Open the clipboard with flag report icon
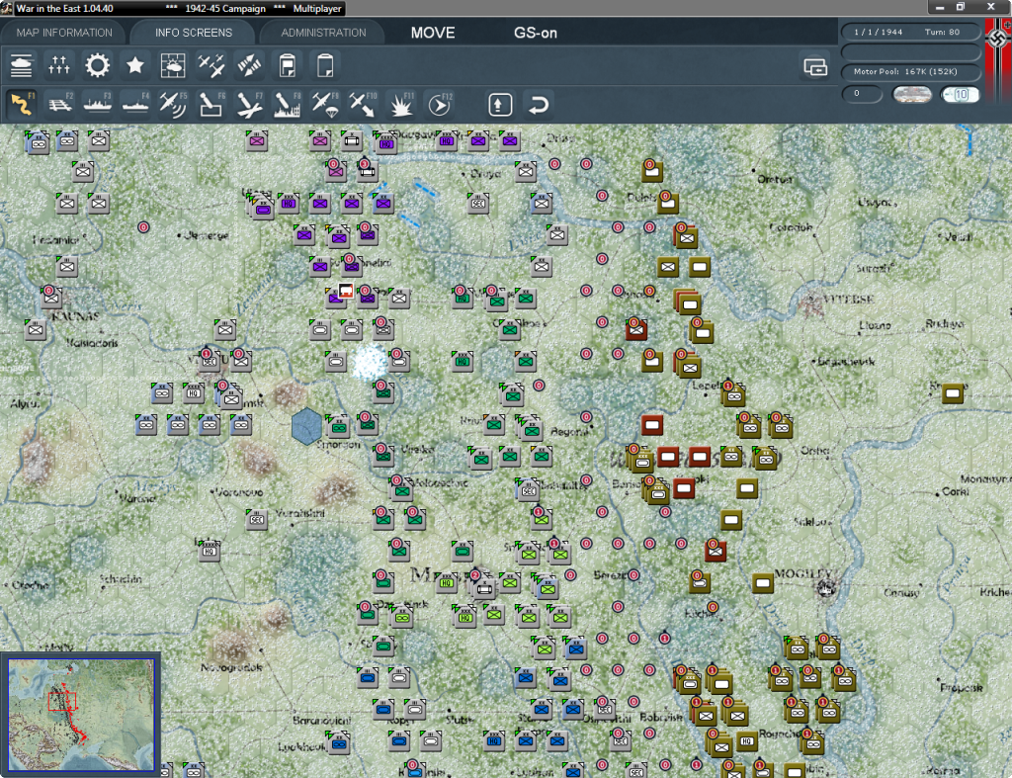 [x=288, y=65]
